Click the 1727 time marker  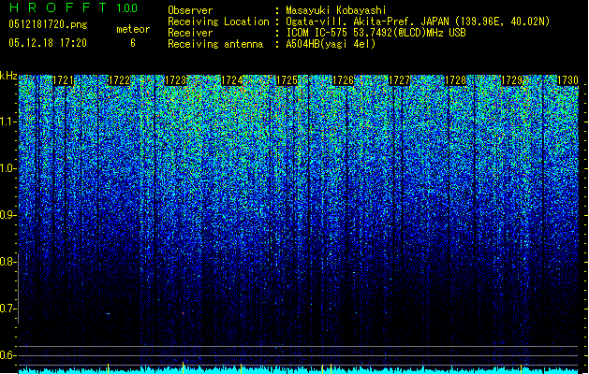pyautogui.click(x=399, y=80)
